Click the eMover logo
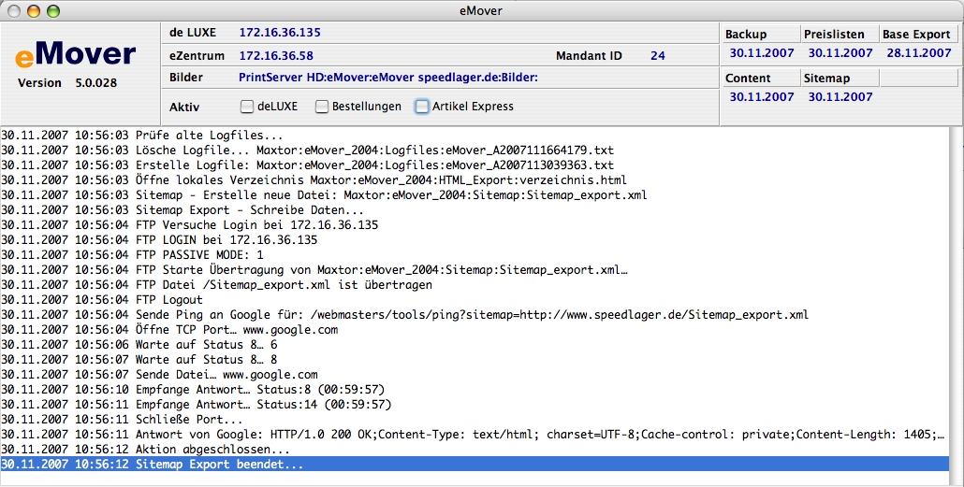 click(x=76, y=55)
